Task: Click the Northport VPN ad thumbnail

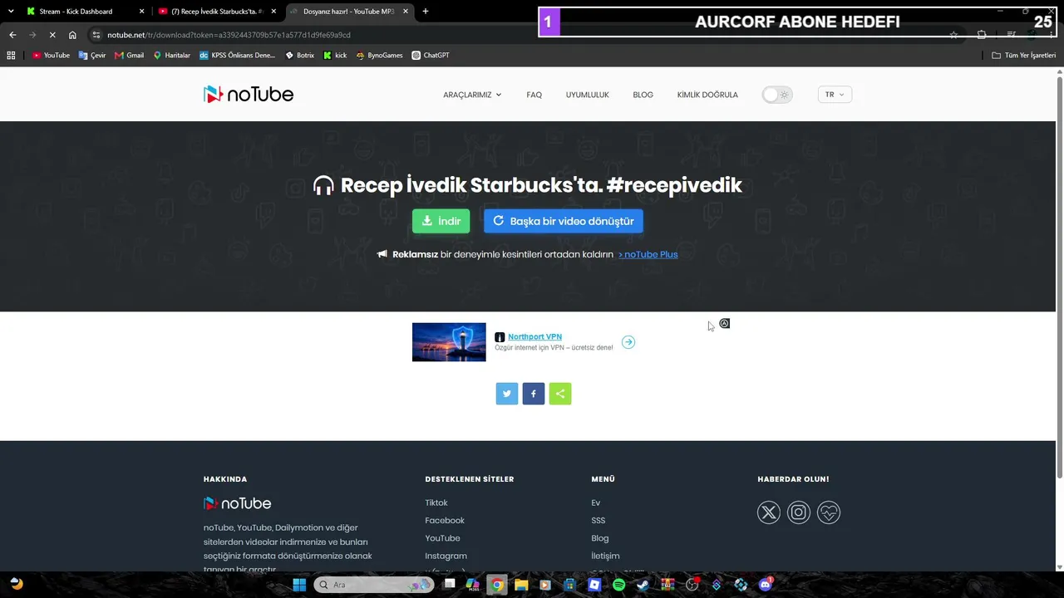Action: (449, 342)
